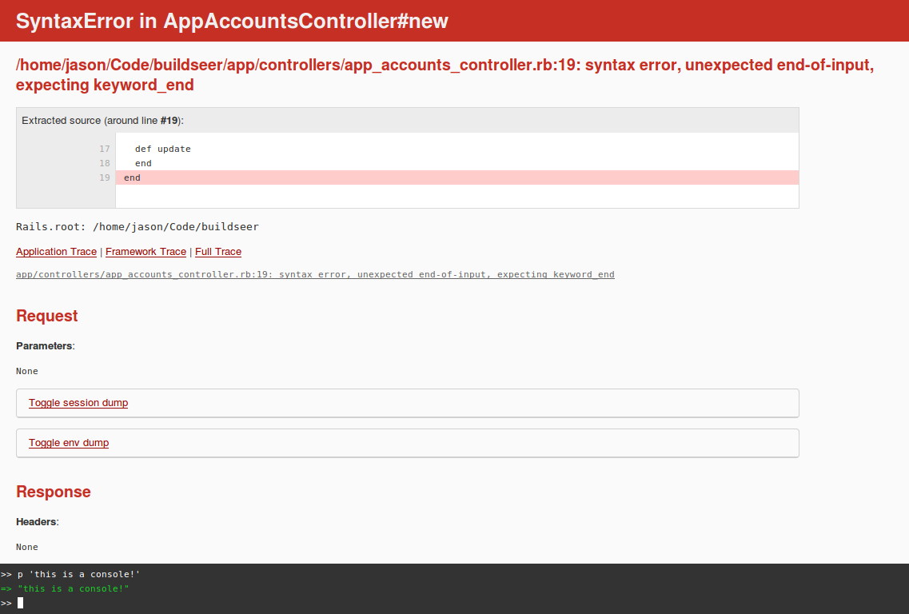Open the Application Trace link
This screenshot has width=909, height=614.
[x=56, y=252]
